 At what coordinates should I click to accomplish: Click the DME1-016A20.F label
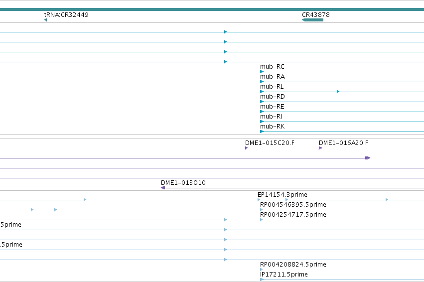pos(343,143)
